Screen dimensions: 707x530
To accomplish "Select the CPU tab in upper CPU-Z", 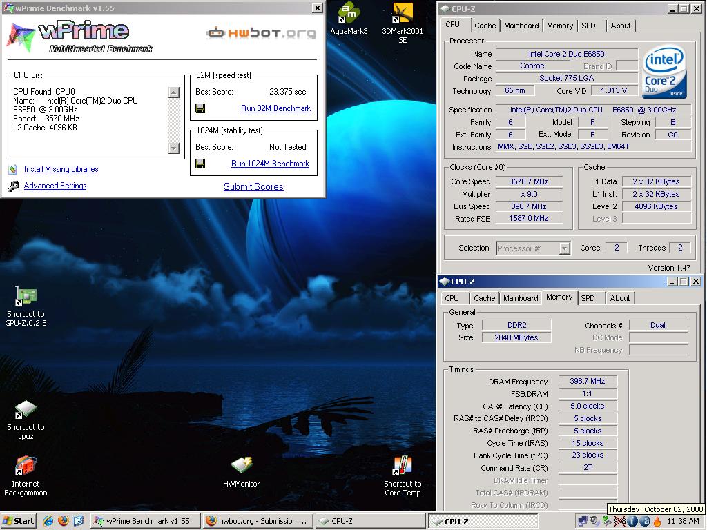I will [x=453, y=25].
